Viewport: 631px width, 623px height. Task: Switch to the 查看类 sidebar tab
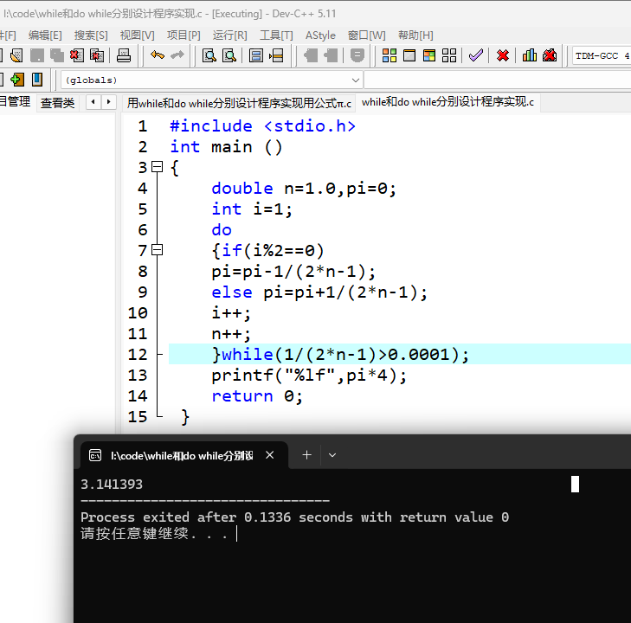pos(57,103)
